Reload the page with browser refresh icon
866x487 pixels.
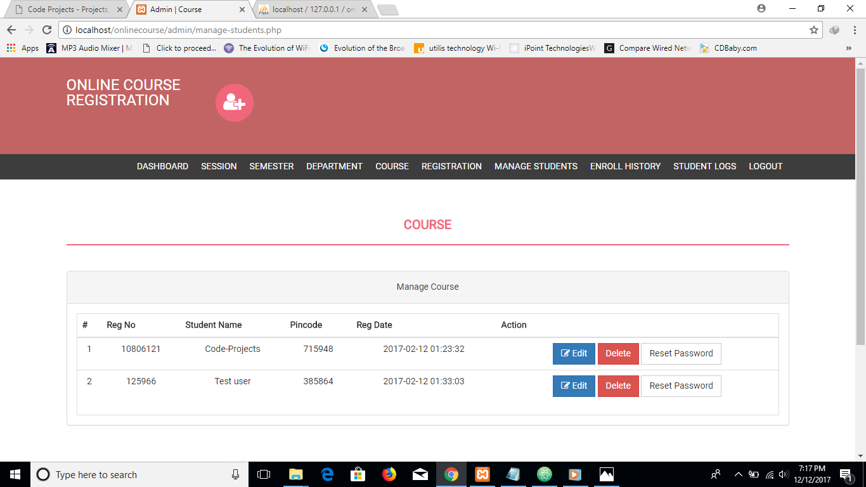point(46,30)
